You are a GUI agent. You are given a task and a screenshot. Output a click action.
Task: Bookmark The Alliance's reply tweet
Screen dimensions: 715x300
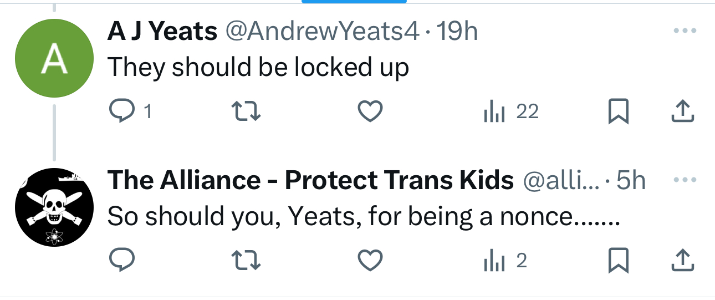(619, 260)
